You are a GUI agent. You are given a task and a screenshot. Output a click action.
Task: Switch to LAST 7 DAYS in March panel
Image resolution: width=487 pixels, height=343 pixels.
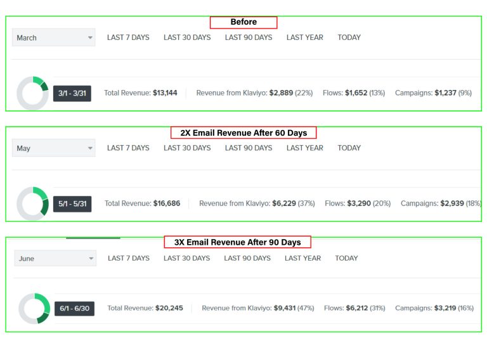coord(128,37)
